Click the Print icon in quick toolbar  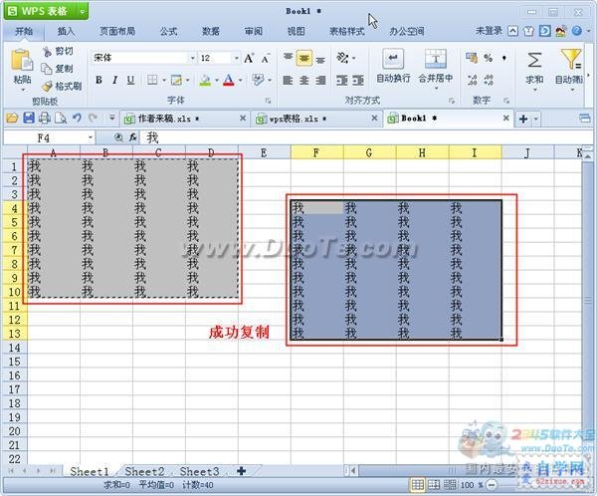pos(45,119)
